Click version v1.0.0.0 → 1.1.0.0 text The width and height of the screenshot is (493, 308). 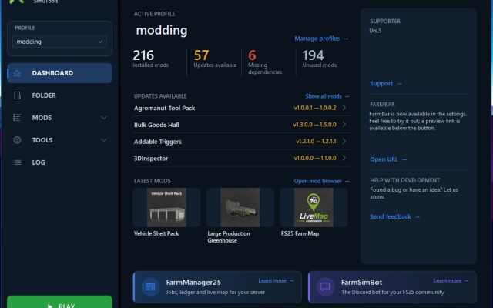[x=315, y=158]
